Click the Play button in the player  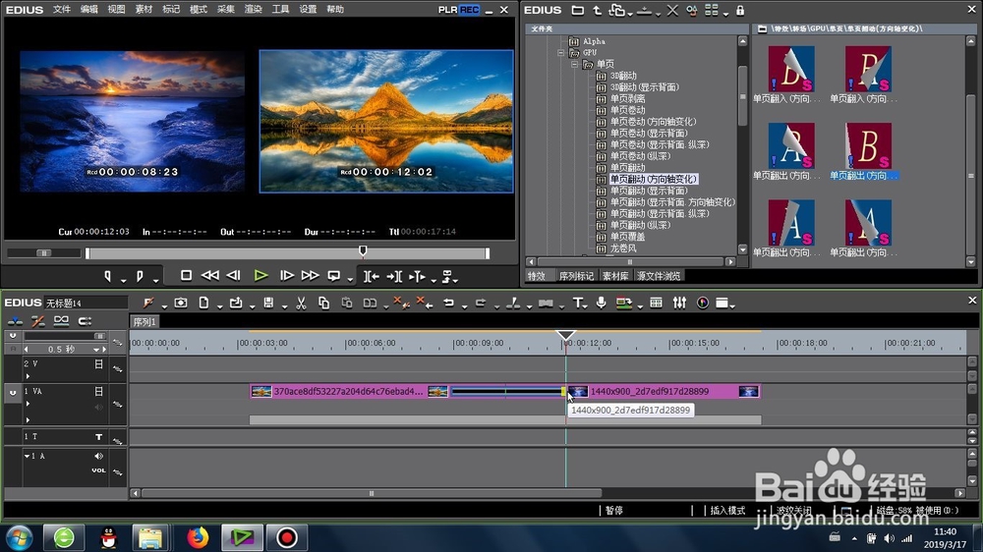click(x=260, y=276)
